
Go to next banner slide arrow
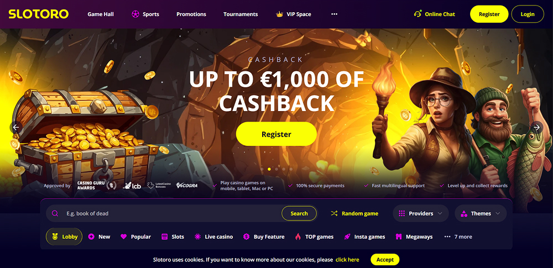(537, 127)
